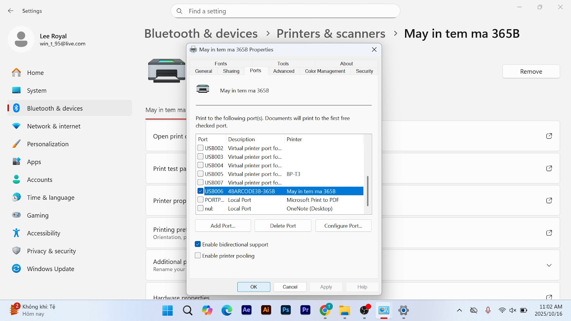Launch Adobe Illustrator taskbar icon
Screen dimensions: 571x321
(x=266, y=310)
